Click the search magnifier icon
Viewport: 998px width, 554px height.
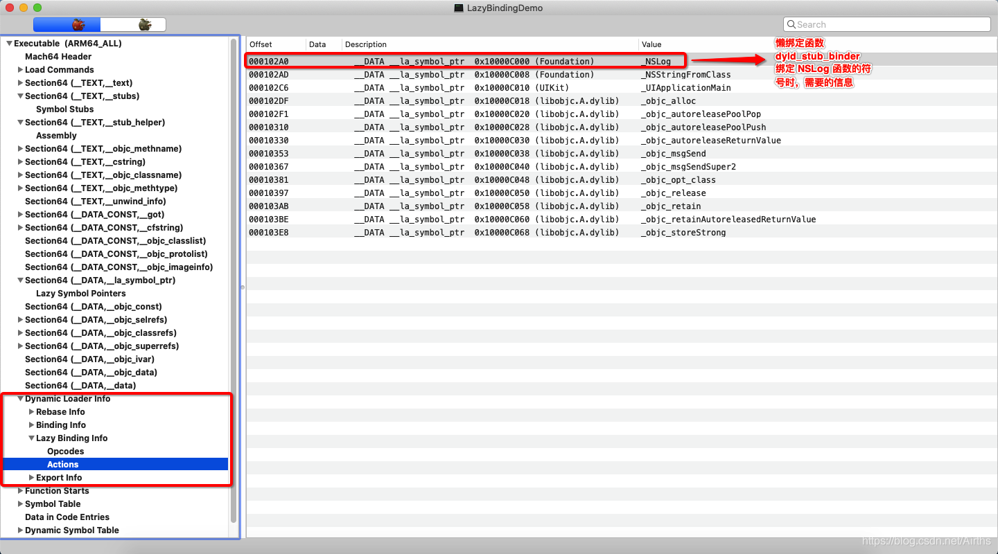[x=791, y=24]
